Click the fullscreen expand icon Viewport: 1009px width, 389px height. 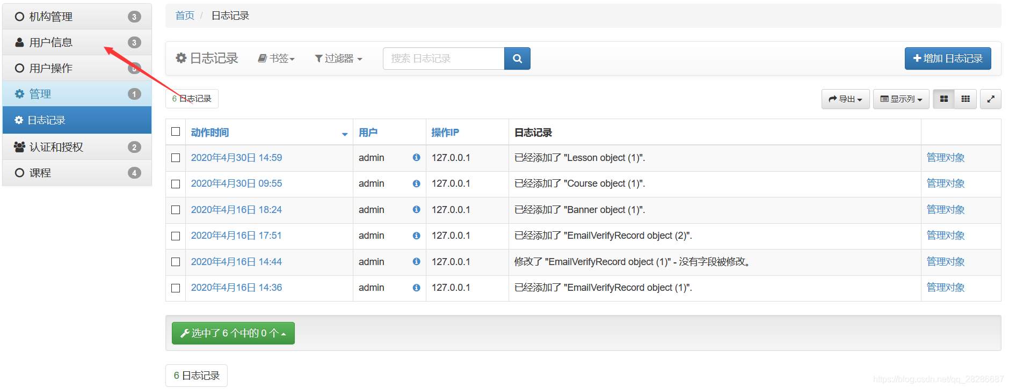tap(991, 99)
